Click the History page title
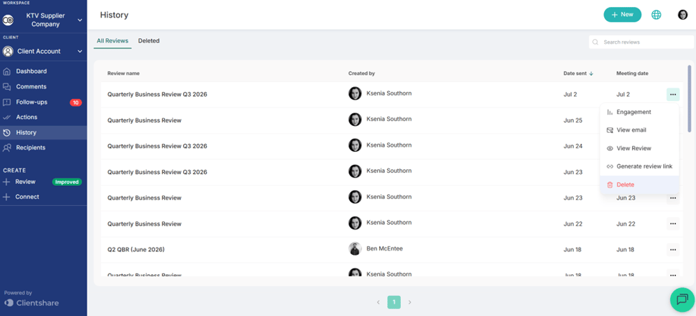Image resolution: width=696 pixels, height=316 pixels. point(114,15)
